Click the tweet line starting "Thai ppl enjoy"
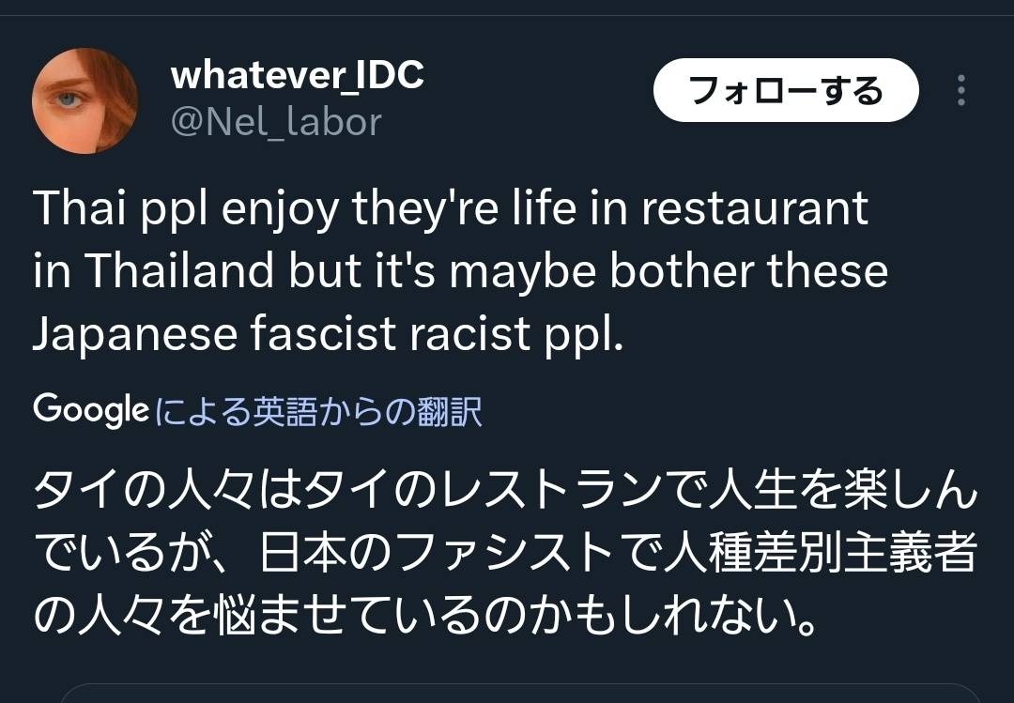1014x703 pixels. coord(451,209)
